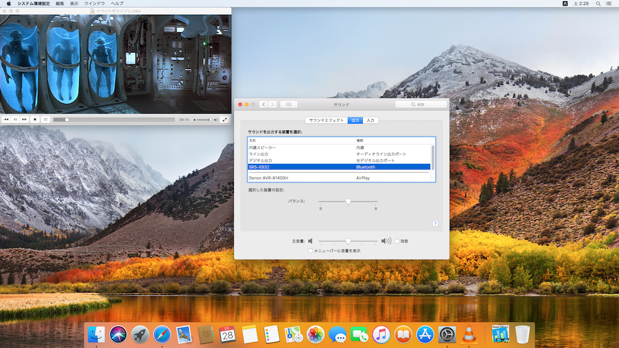Click the back arrow in Sound preferences
Image resolution: width=619 pixels, height=348 pixels.
[264, 104]
